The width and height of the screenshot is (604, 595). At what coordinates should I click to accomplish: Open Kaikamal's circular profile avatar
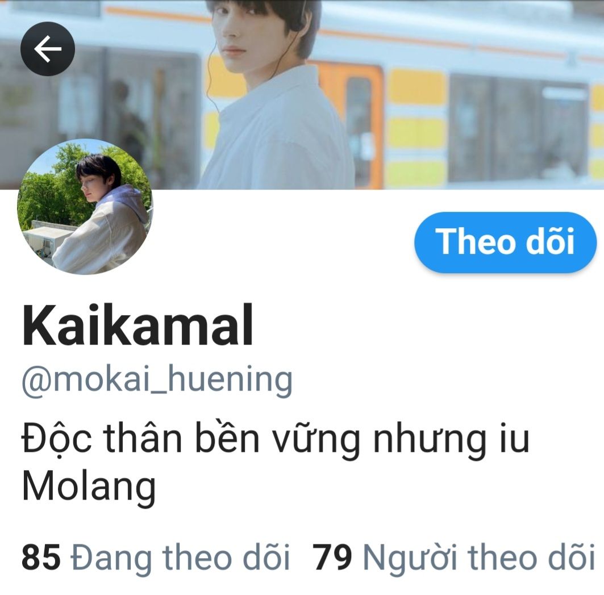(85, 207)
